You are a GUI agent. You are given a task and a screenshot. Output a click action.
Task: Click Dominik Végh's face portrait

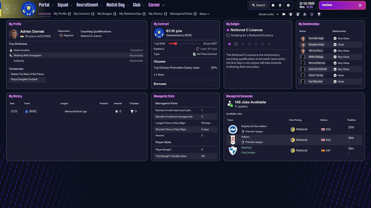click(303, 38)
